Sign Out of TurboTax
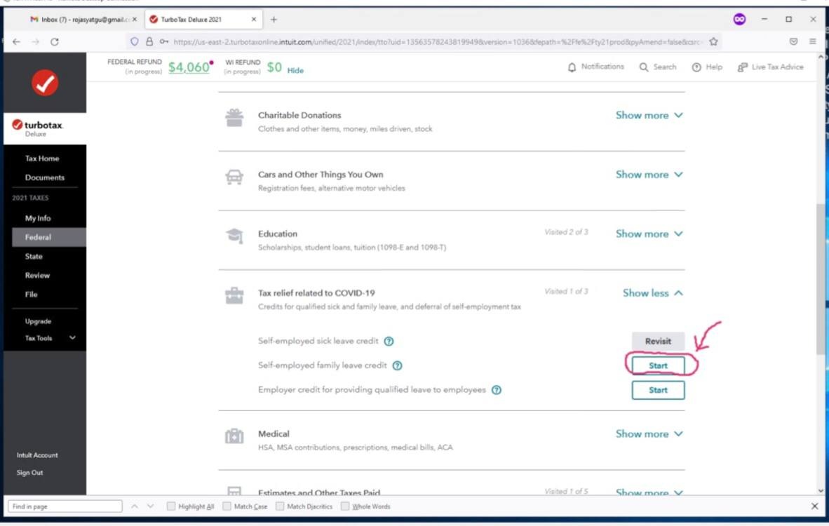This screenshot has width=829, height=526. point(29,473)
